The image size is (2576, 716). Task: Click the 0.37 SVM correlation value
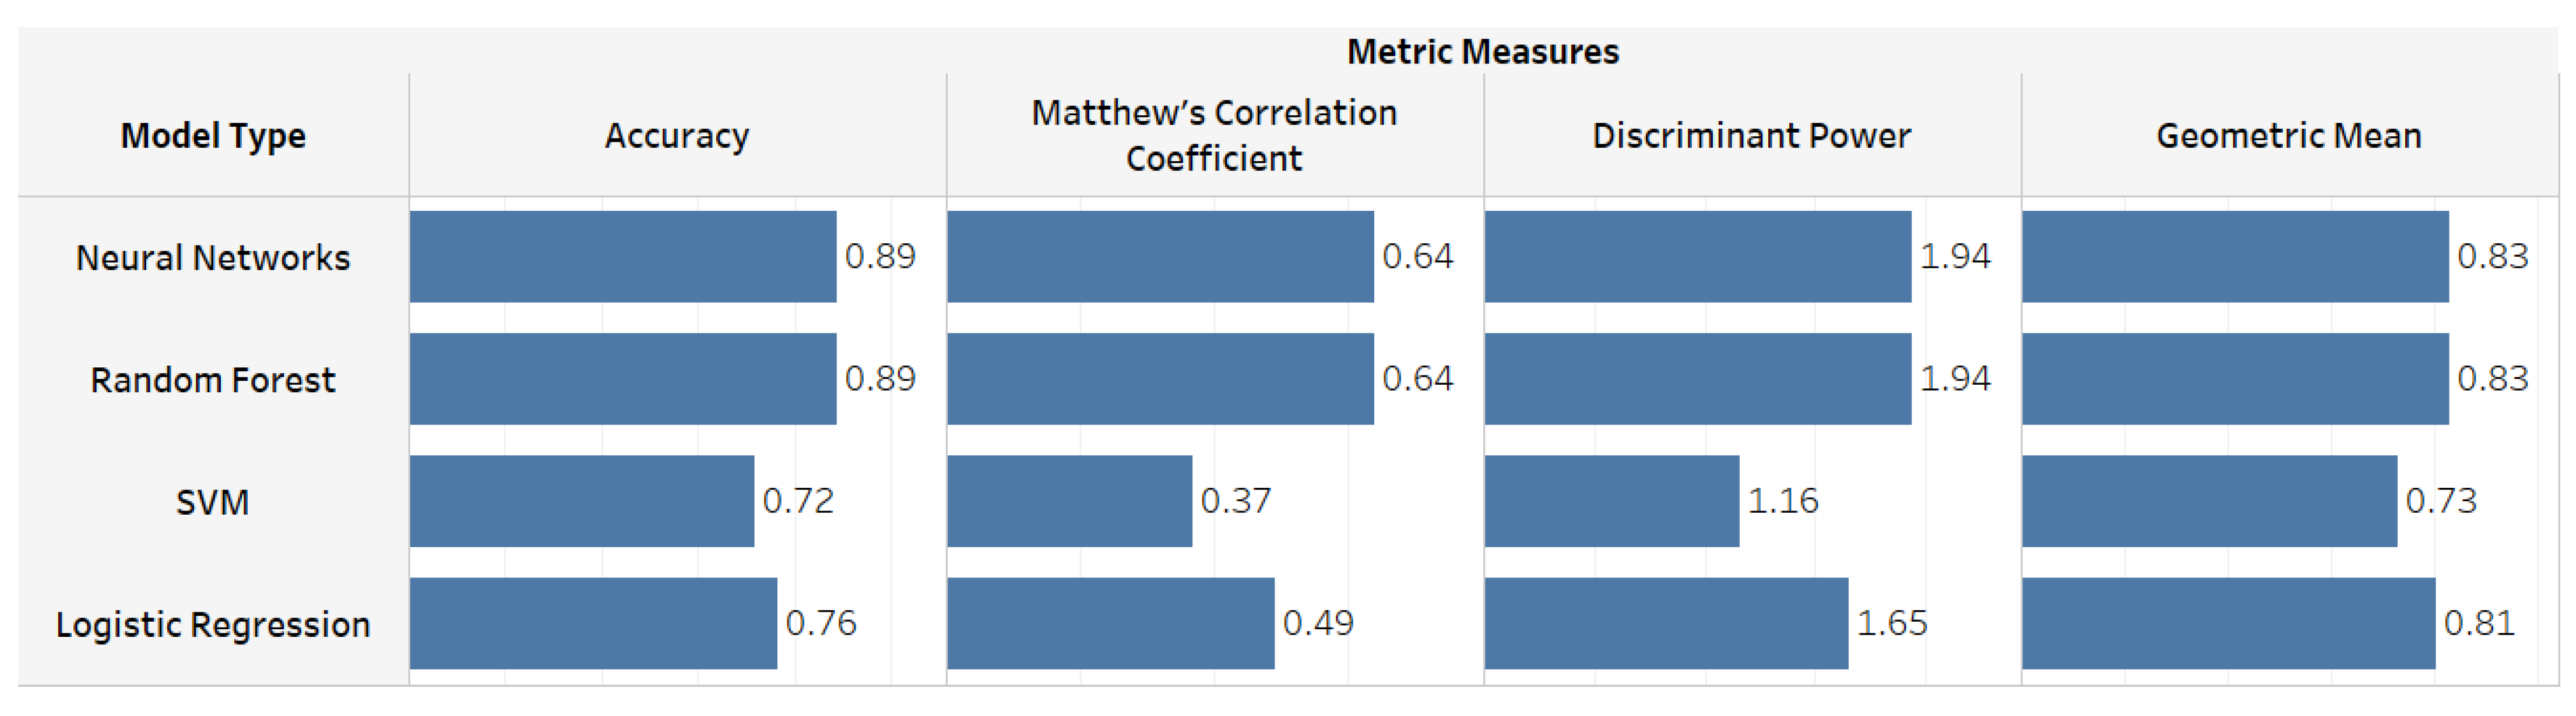click(x=1235, y=500)
